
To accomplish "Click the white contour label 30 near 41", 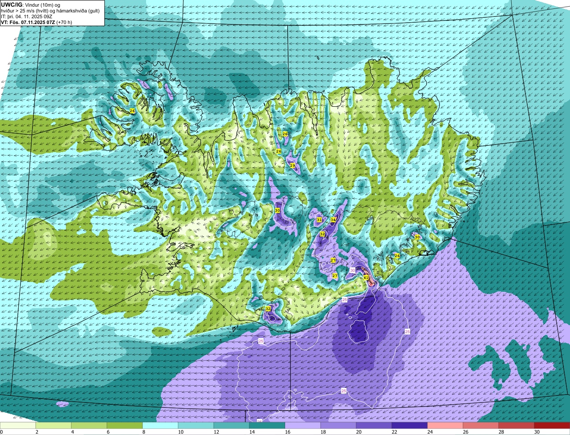I will tap(353, 270).
